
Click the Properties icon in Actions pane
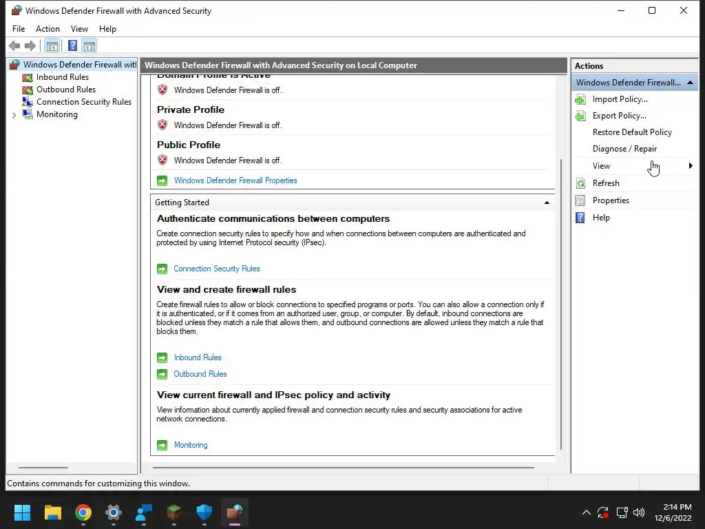(580, 200)
